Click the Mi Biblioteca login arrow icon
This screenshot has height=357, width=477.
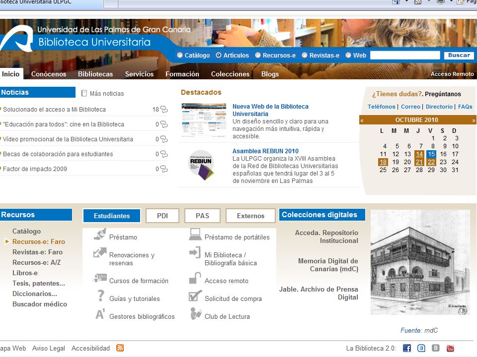(195, 252)
